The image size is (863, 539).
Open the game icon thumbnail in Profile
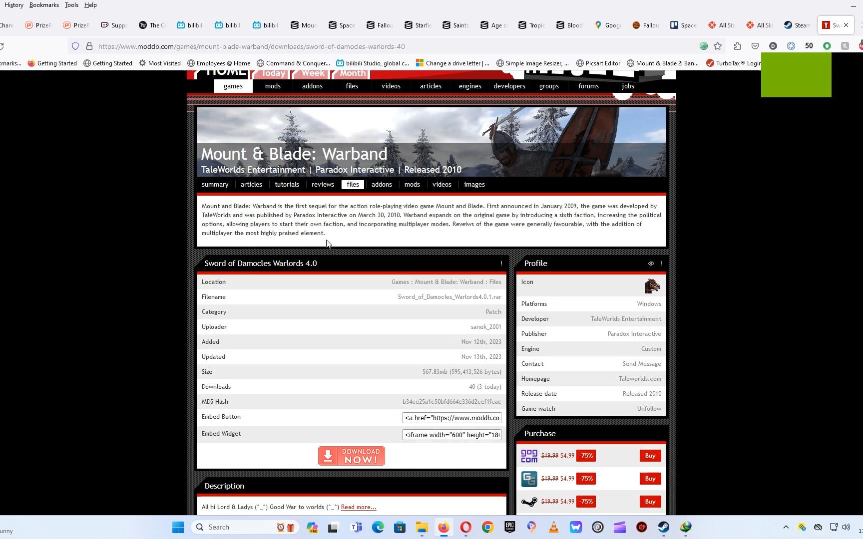[x=652, y=286]
